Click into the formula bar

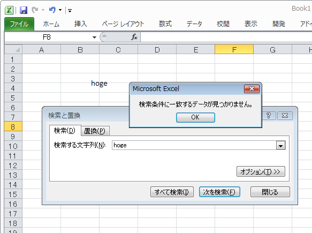point(226,37)
